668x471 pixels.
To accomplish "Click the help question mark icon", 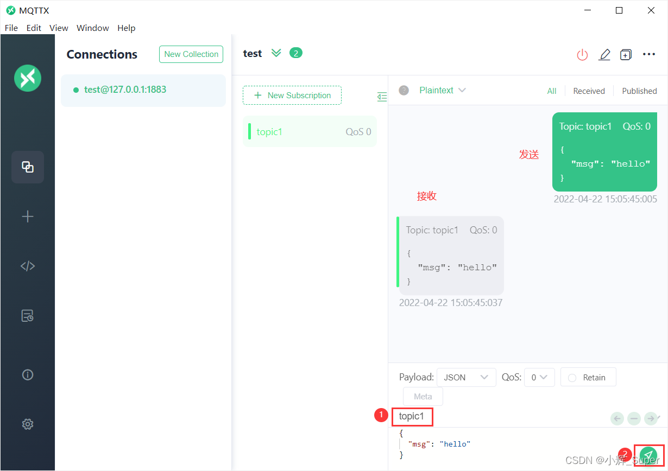I will point(404,90).
